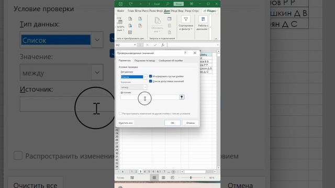The height and width of the screenshot is (188, 335).
Task: Open the search magnifier in Excel title bar
Action: point(167,4)
